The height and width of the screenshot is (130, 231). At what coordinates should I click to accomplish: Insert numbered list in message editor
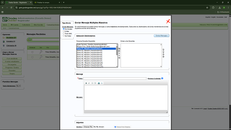(x=92, y=83)
